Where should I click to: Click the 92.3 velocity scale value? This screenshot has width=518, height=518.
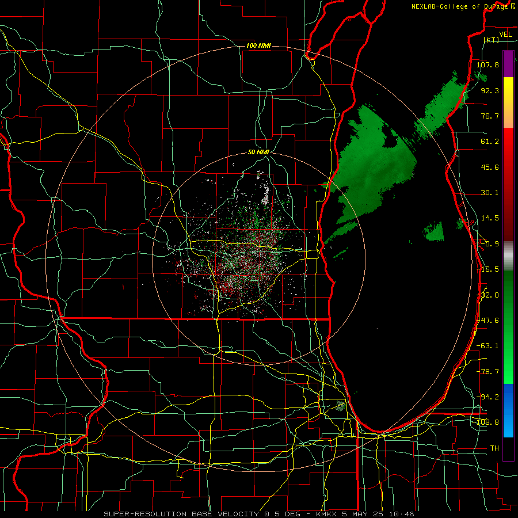(x=490, y=90)
